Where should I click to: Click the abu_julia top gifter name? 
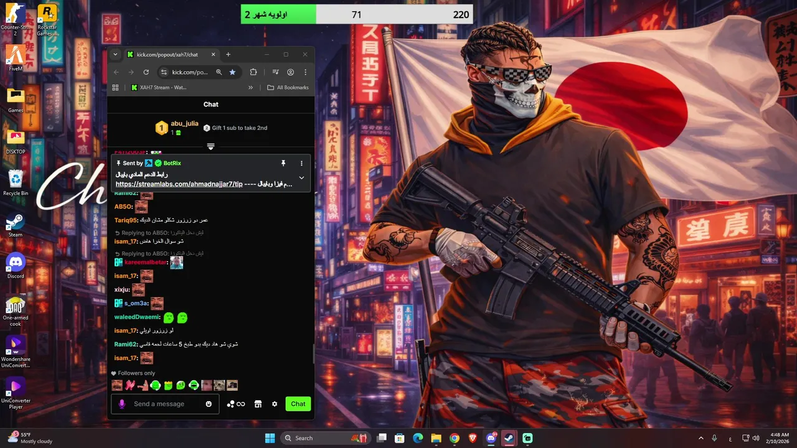coord(184,124)
